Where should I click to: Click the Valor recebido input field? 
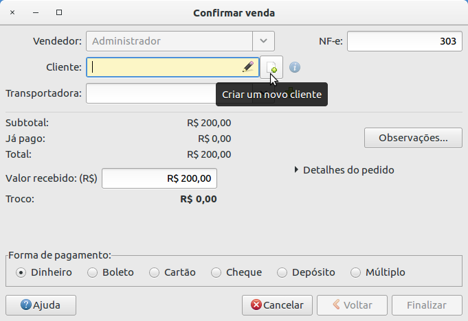pos(159,178)
